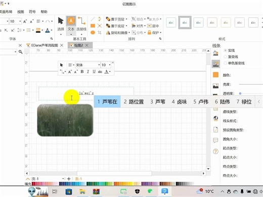Screen dimensions: 263x197
Task: Open floating toolbar font name dropdown
Action: (99, 65)
